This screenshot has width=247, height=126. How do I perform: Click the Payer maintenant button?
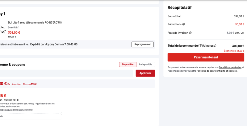[x=206, y=57]
